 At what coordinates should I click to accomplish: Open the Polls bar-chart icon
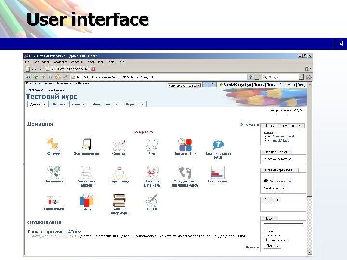pyautogui.click(x=218, y=172)
